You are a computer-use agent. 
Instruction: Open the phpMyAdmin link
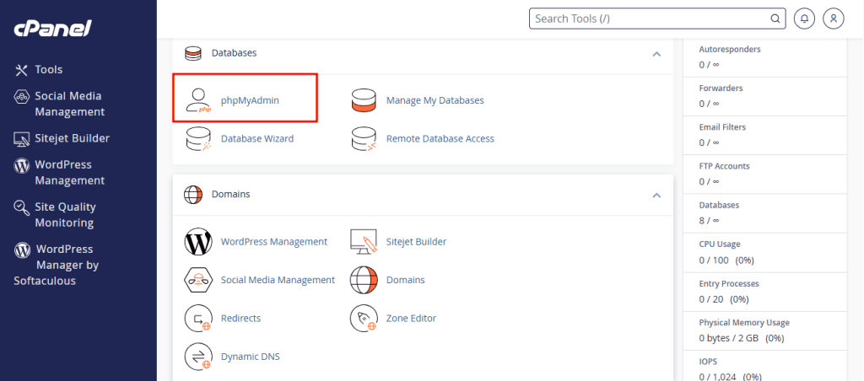[x=250, y=100]
